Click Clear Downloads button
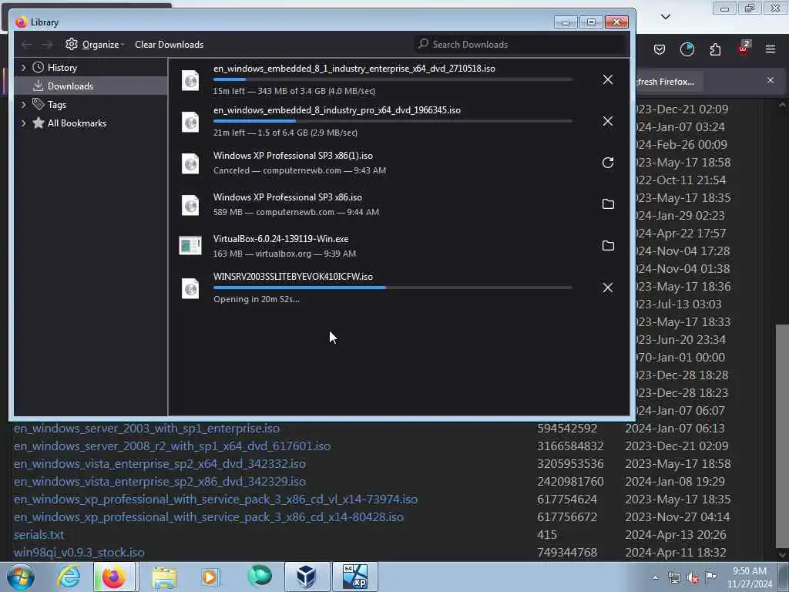Image resolution: width=789 pixels, height=592 pixels. (169, 45)
